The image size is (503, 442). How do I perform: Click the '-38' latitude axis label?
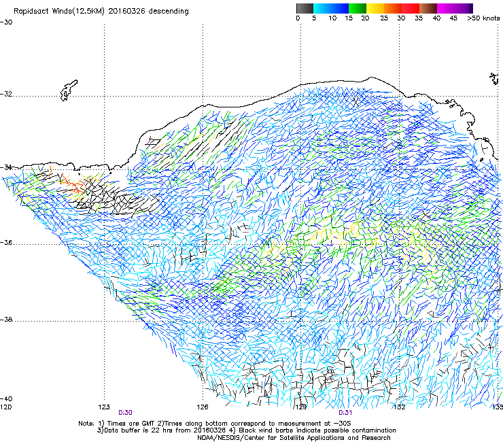[x=6, y=320]
